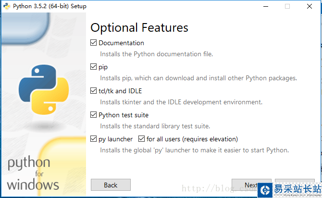The height and width of the screenshot is (198, 322).
Task: Disable the tcl/tk and IDLE option
Action: pyautogui.click(x=94, y=91)
